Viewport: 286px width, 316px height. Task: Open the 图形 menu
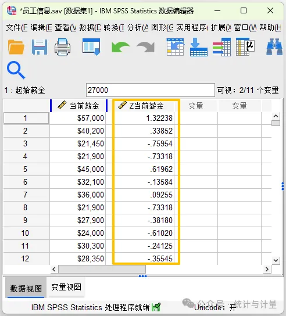point(162,28)
